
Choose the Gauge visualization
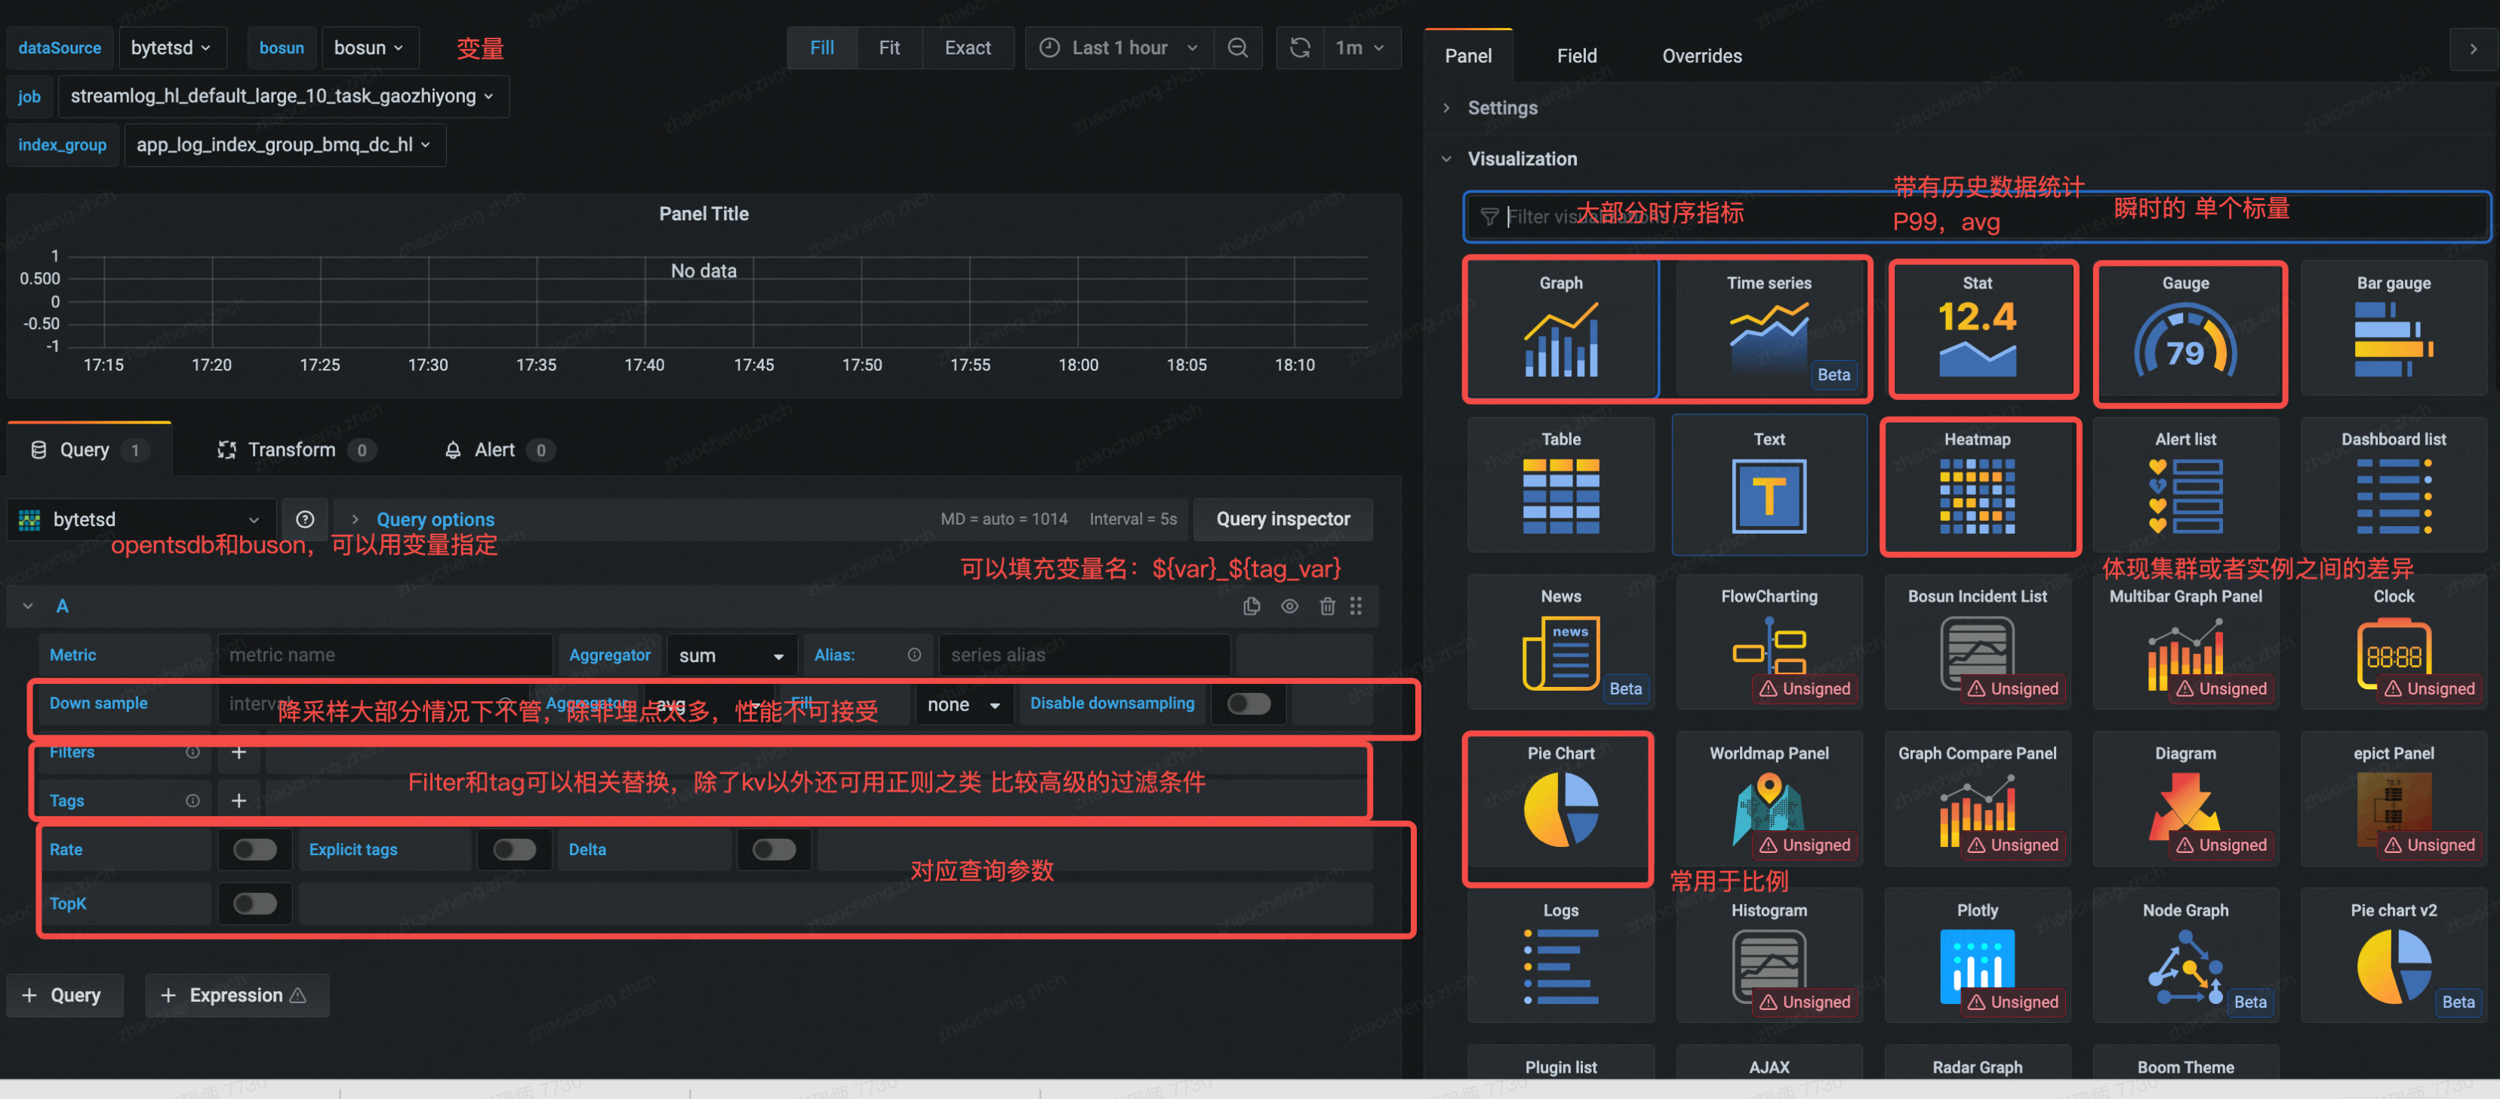coord(2184,330)
